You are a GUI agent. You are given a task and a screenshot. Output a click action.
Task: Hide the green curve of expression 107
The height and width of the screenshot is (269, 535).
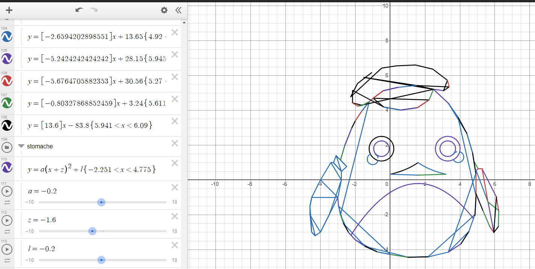coord(7,103)
